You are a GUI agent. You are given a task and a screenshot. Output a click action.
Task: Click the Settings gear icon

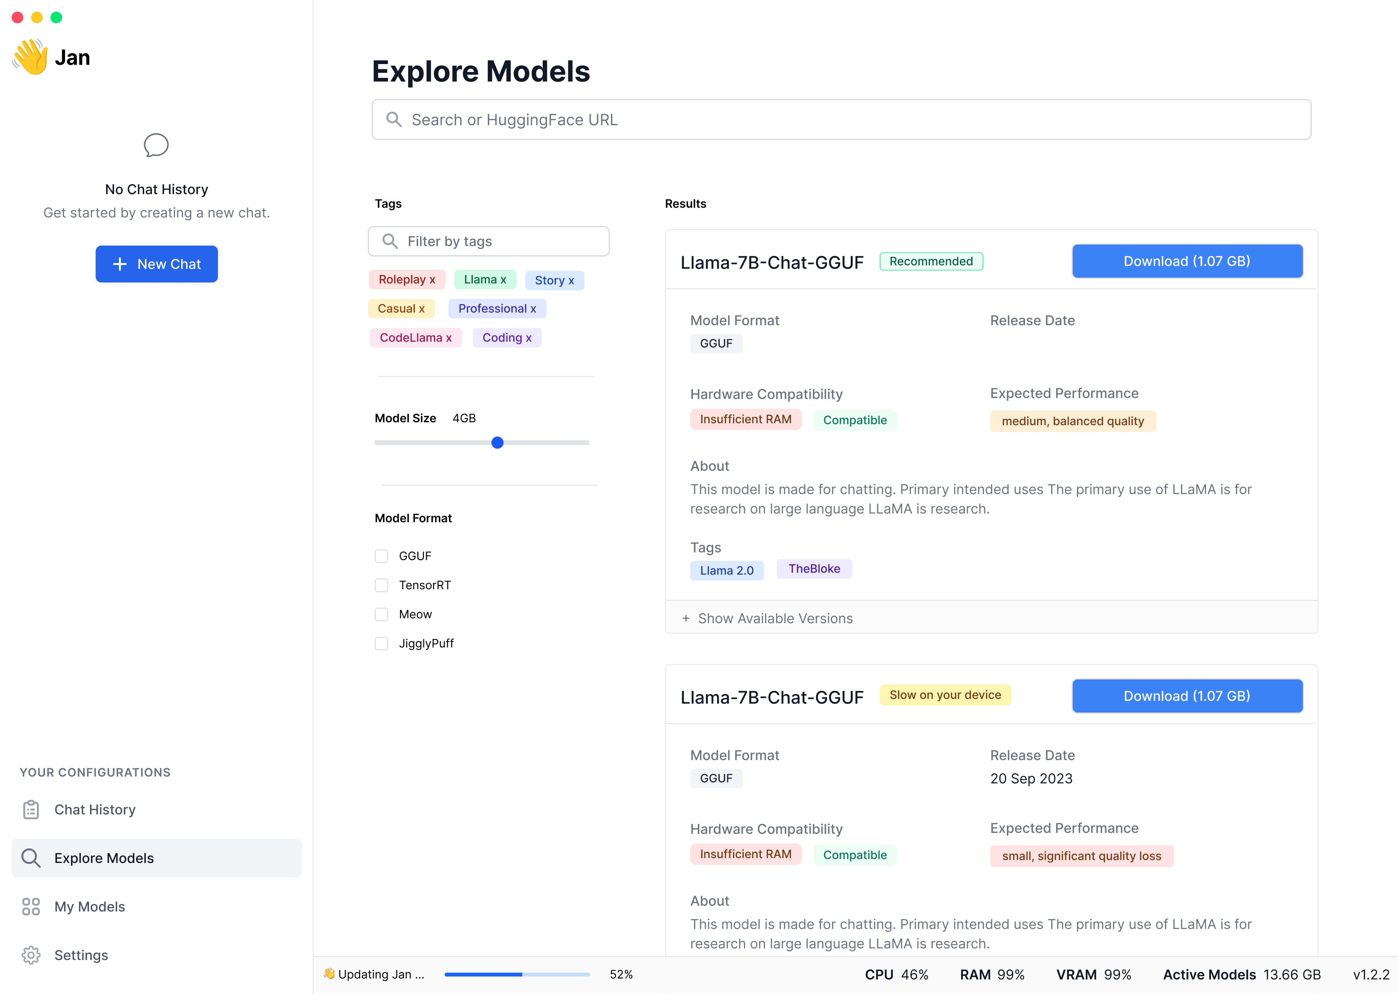pyautogui.click(x=31, y=955)
